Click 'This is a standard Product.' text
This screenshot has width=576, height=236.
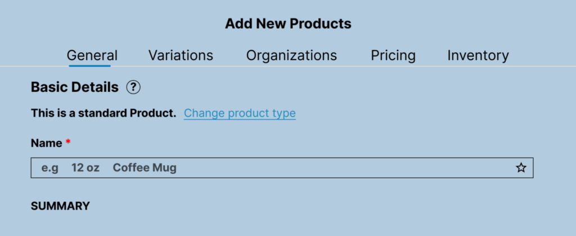point(103,113)
